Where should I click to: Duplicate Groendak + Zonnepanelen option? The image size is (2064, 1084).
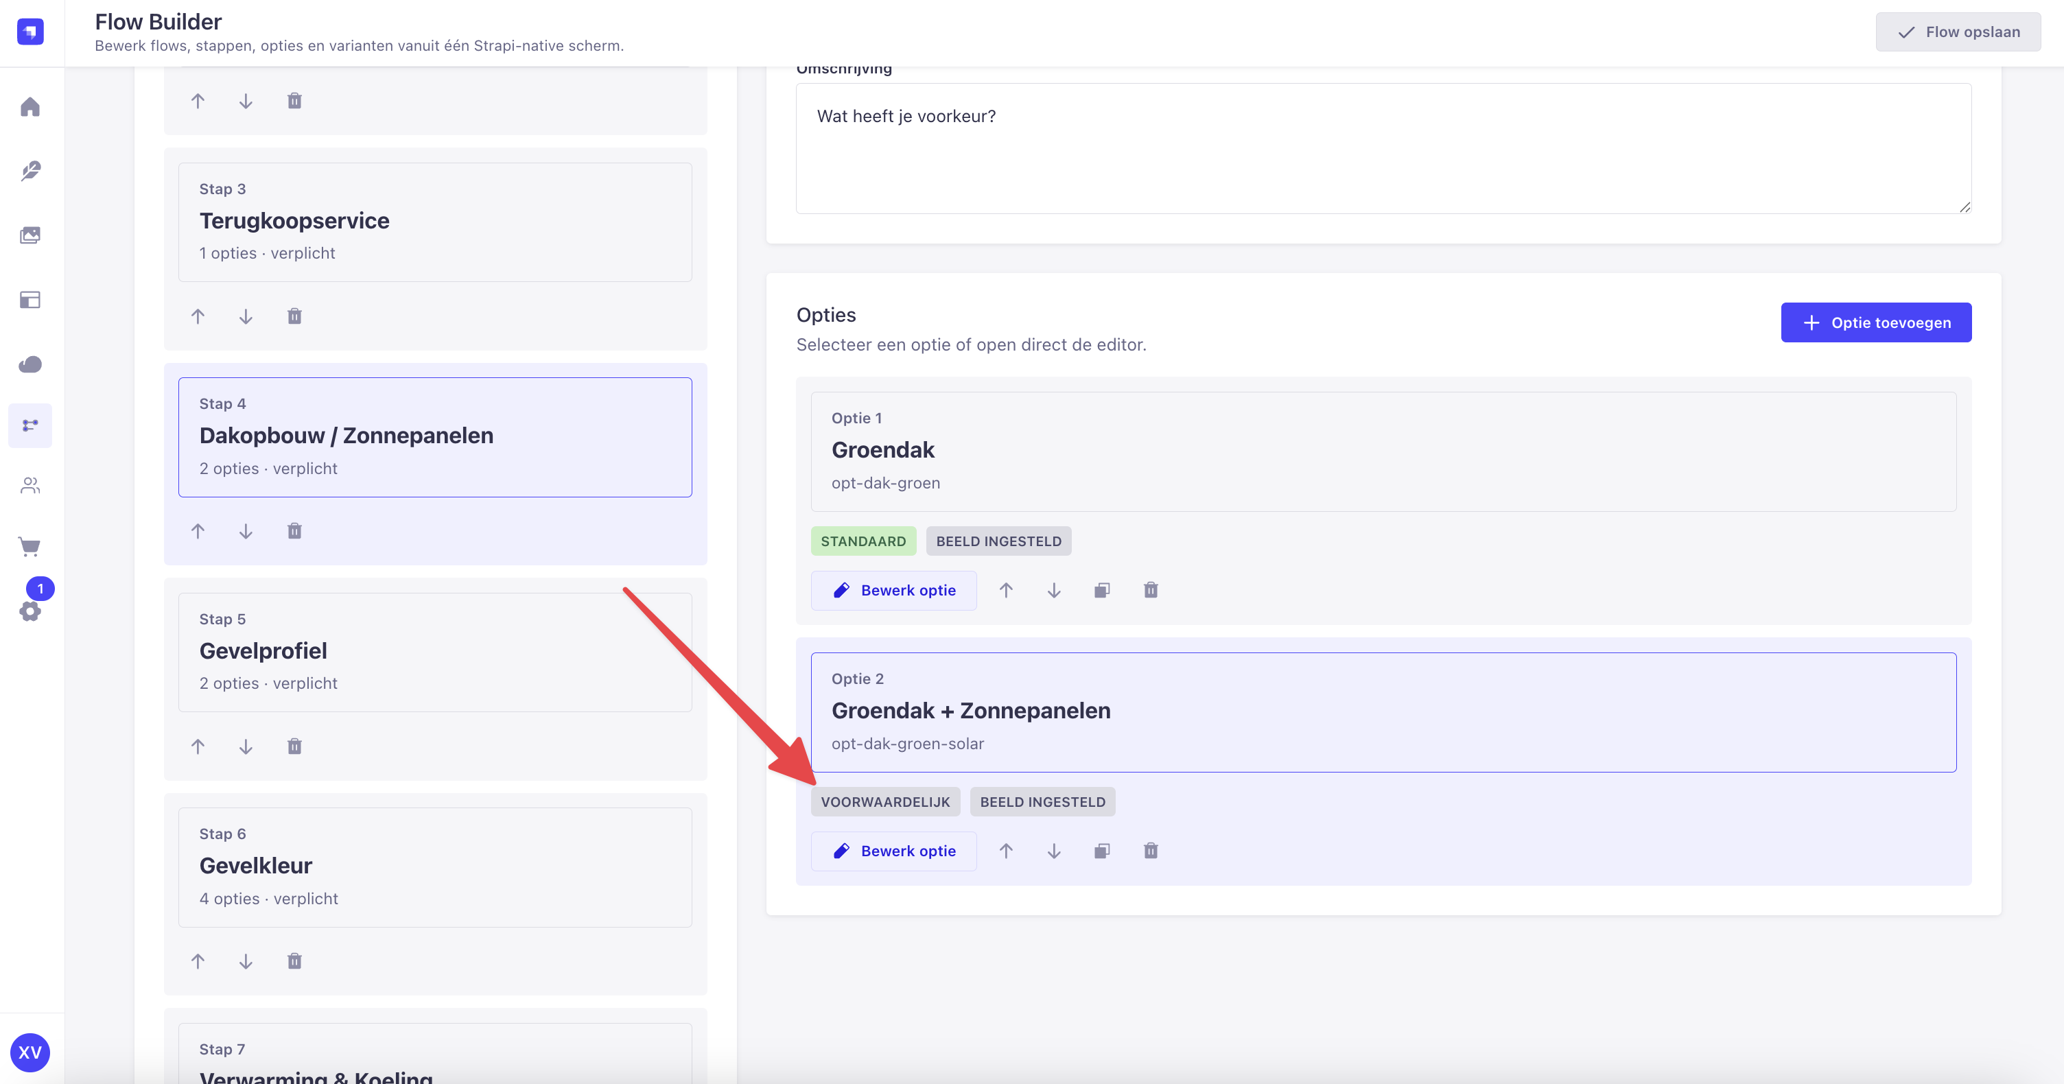point(1103,851)
